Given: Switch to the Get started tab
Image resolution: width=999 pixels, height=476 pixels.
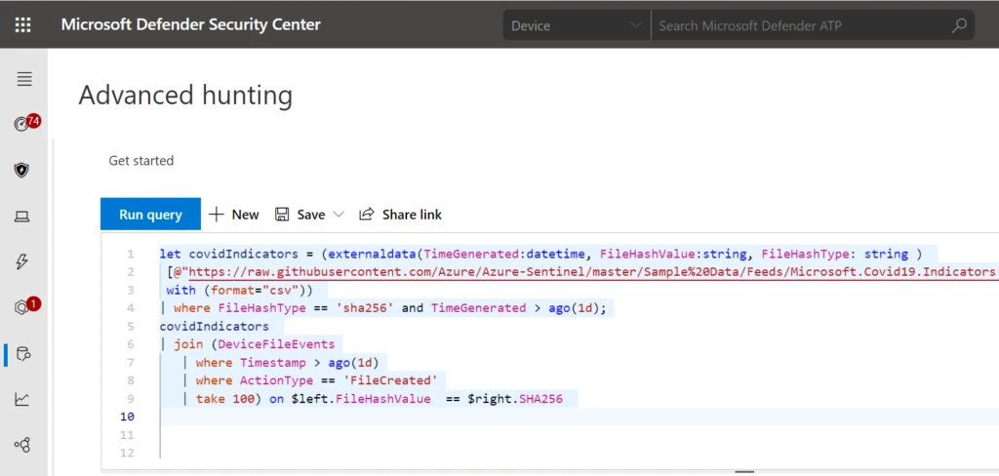Looking at the screenshot, I should [x=140, y=160].
